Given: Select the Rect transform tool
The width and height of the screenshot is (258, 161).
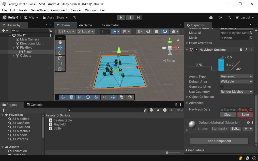Looking at the screenshot, I should pyautogui.click(x=60, y=63).
